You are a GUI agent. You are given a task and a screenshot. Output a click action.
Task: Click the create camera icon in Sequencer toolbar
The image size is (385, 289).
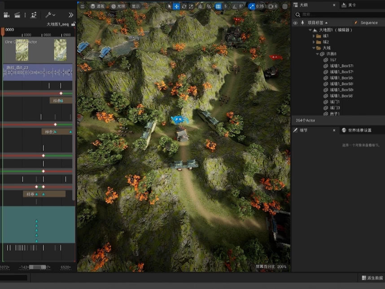coord(7,14)
